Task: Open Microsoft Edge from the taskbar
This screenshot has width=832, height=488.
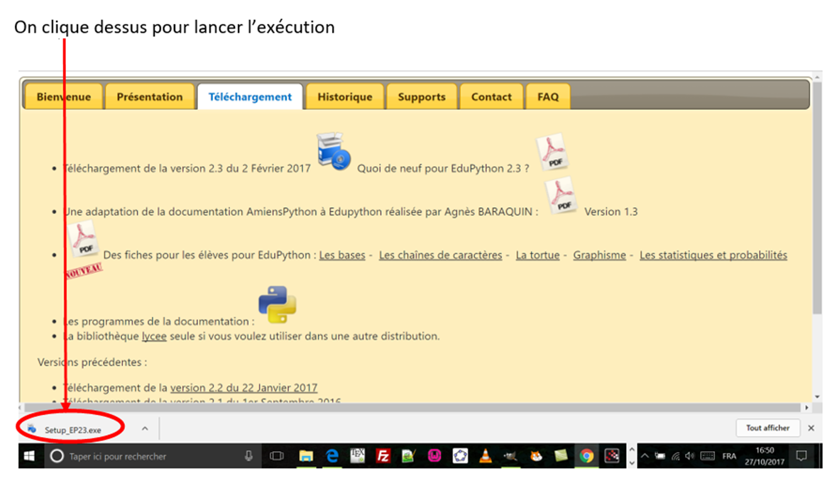Action: [332, 456]
